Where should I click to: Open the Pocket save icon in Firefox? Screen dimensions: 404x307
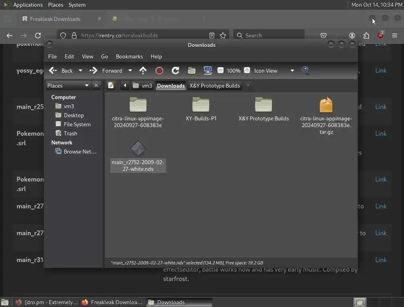pos(324,35)
